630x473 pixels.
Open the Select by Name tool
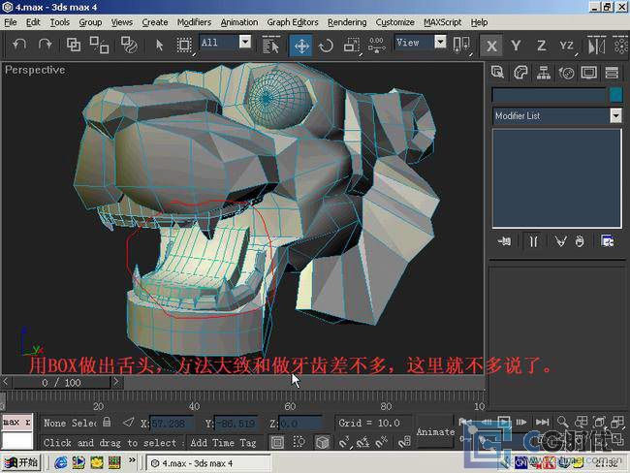270,45
